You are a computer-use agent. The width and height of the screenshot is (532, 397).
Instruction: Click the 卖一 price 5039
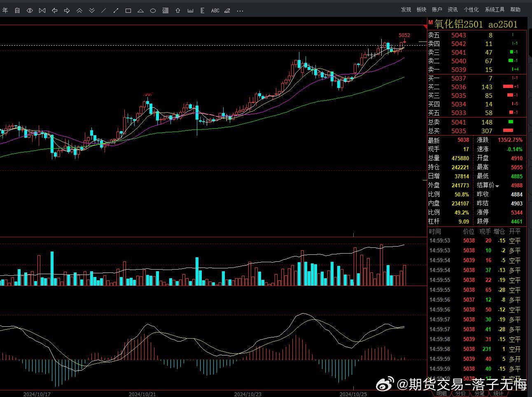[459, 70]
